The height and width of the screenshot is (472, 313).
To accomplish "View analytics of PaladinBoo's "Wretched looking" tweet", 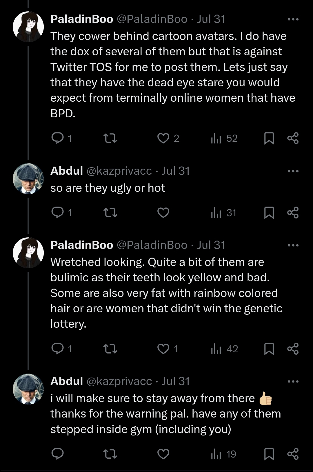I will pyautogui.click(x=224, y=349).
